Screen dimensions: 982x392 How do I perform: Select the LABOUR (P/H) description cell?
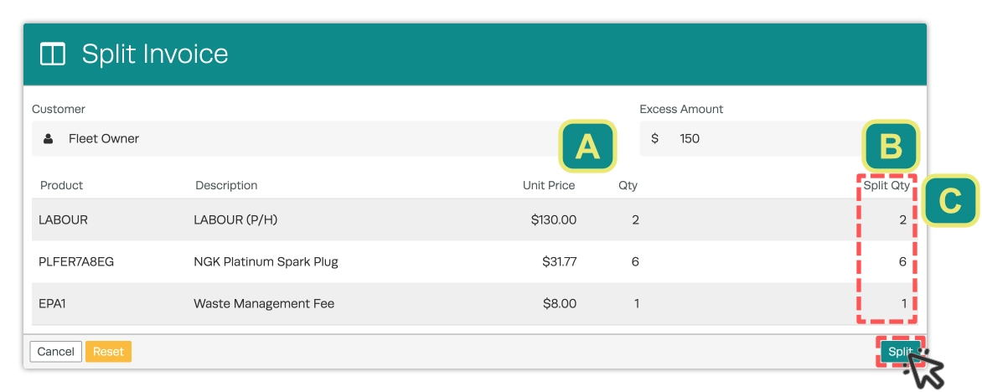tap(237, 219)
